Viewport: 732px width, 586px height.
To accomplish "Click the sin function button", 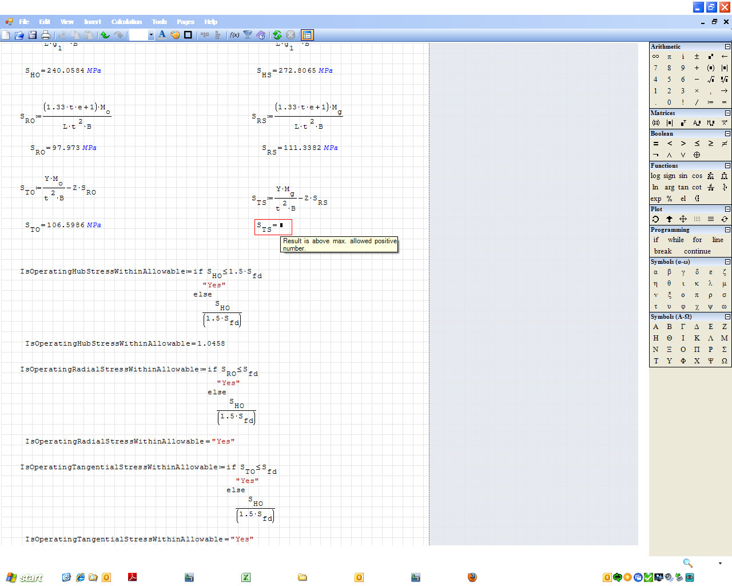I will pos(683,176).
